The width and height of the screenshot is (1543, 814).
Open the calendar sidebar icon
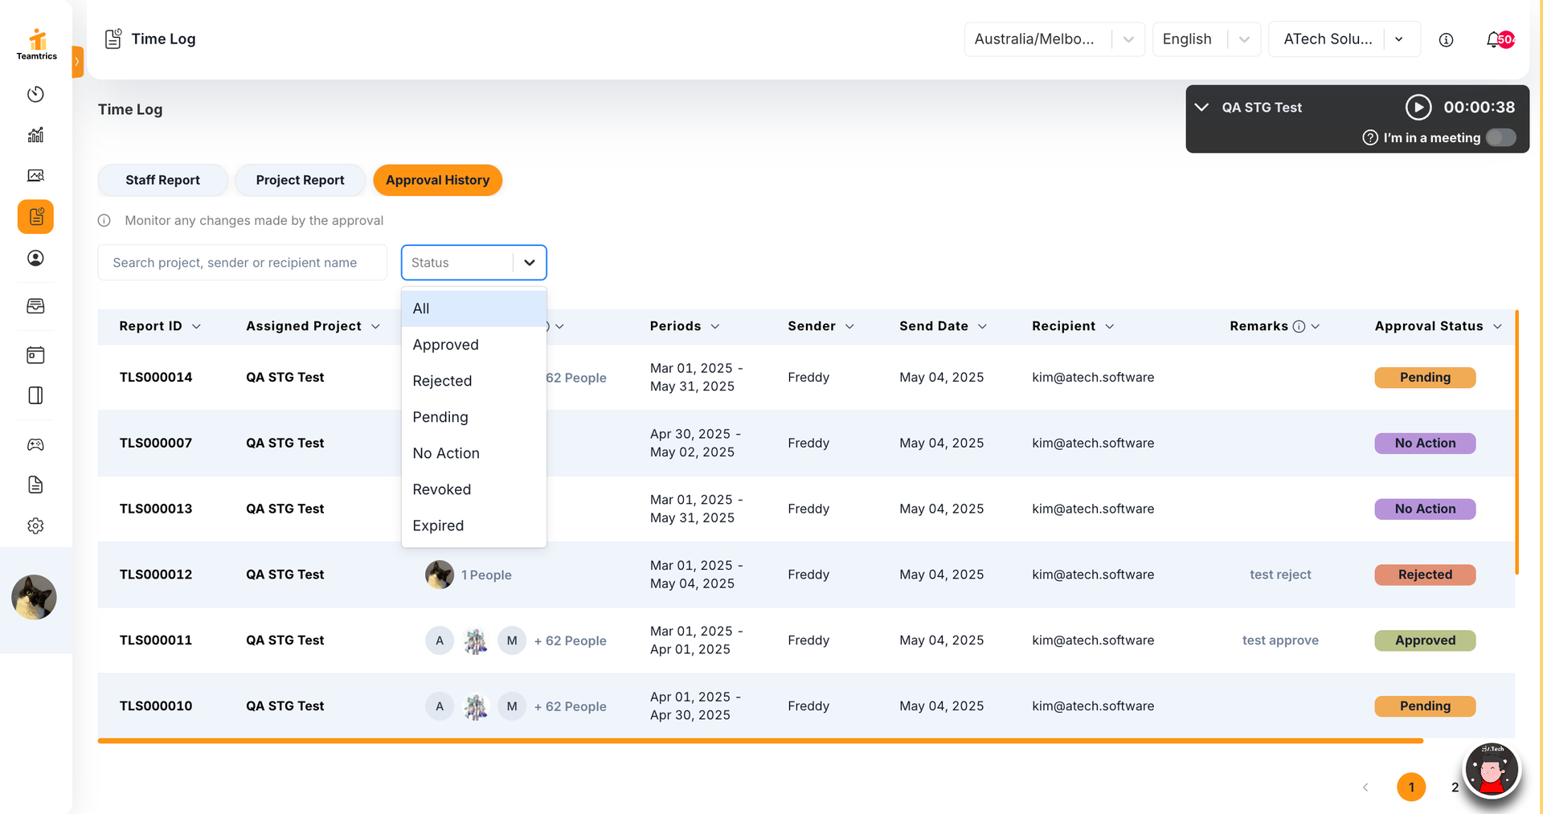(35, 355)
